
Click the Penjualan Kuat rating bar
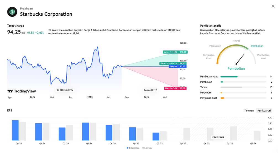(243, 98)
